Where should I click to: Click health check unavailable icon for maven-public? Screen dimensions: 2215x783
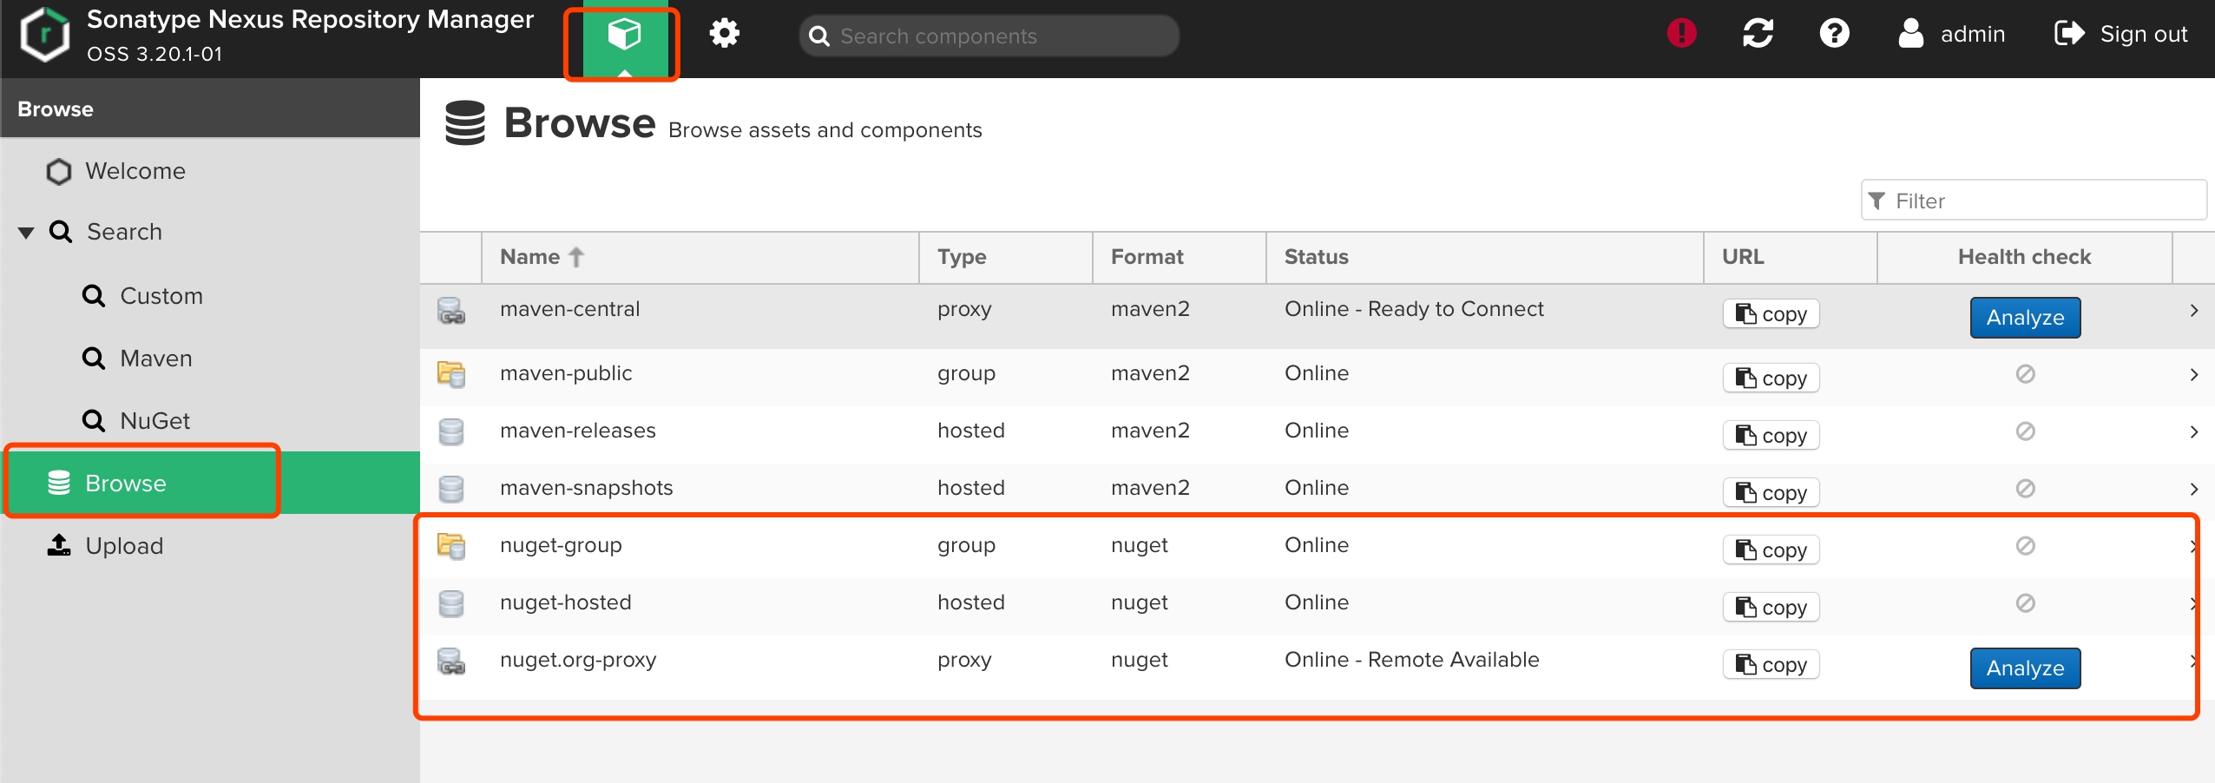pyautogui.click(x=2025, y=374)
